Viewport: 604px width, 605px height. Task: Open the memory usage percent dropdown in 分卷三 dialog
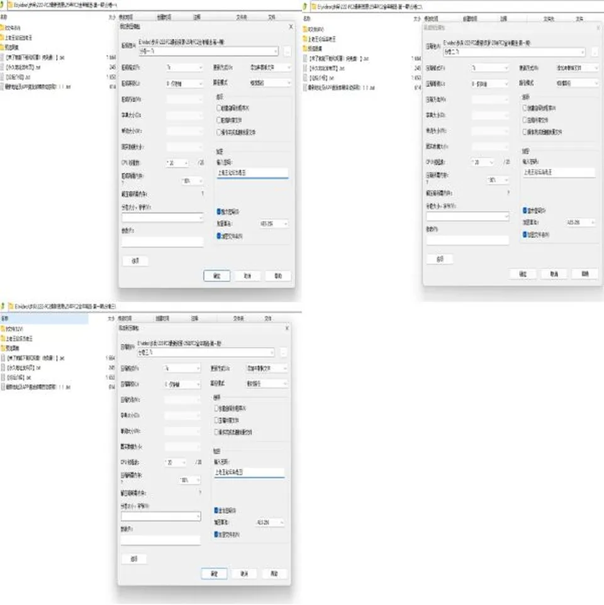190,480
